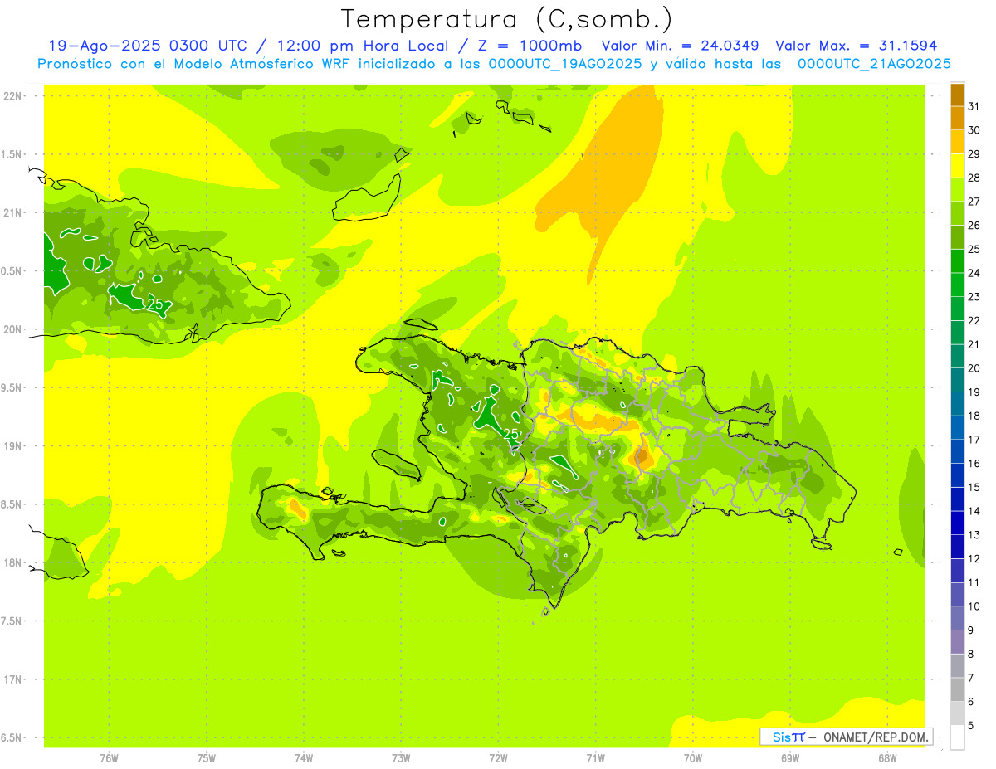Click the '25' contour label over eastern Cuba
The image size is (996, 769).
(154, 304)
